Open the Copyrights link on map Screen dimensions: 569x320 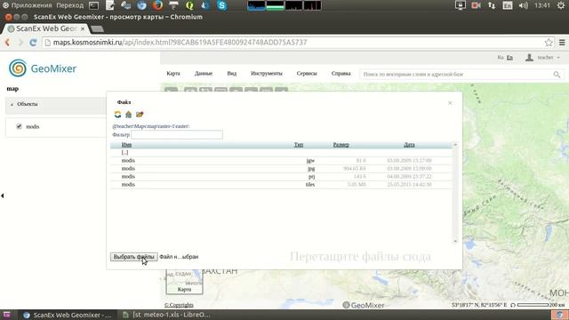(x=179, y=305)
